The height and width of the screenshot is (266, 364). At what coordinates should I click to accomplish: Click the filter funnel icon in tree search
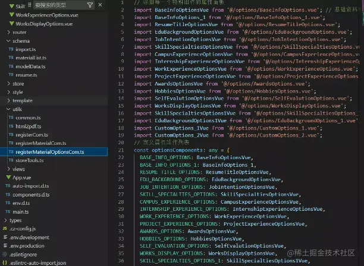pos(90,5)
